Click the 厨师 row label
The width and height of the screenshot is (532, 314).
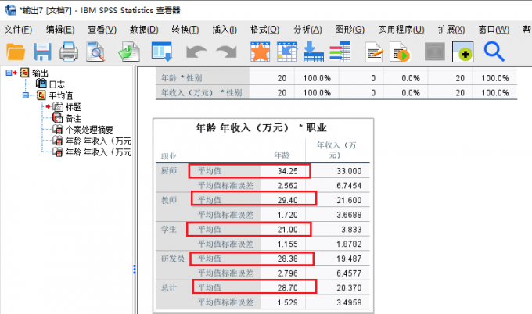click(169, 171)
